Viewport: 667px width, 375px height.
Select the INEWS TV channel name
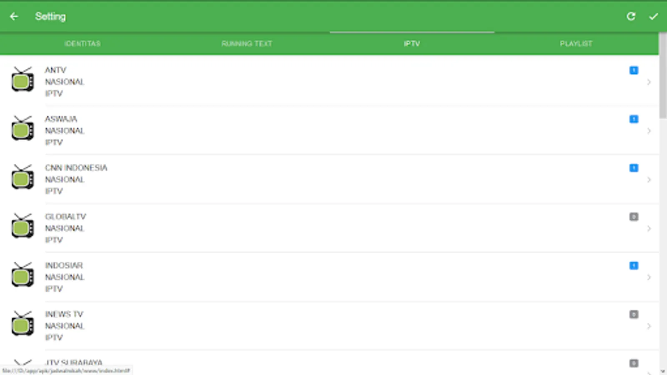point(64,314)
